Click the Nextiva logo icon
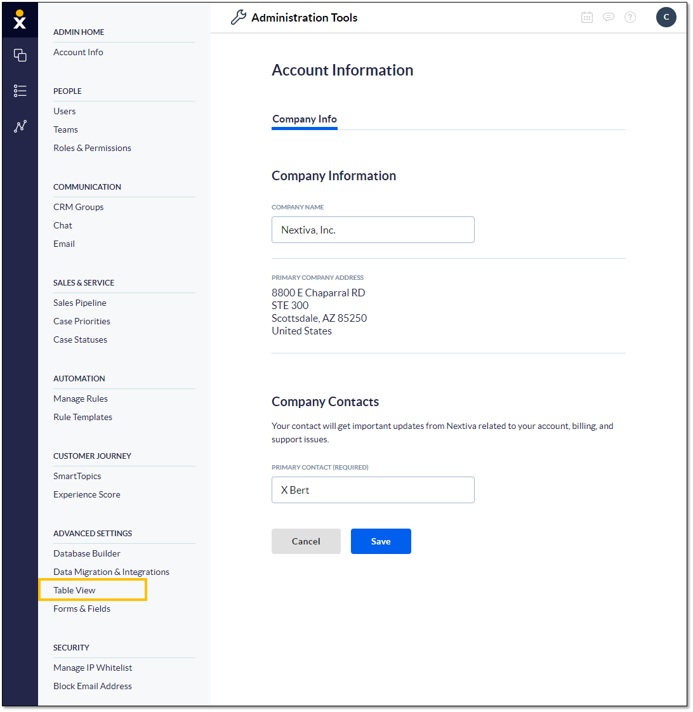The height and width of the screenshot is (712, 693). pyautogui.click(x=20, y=20)
